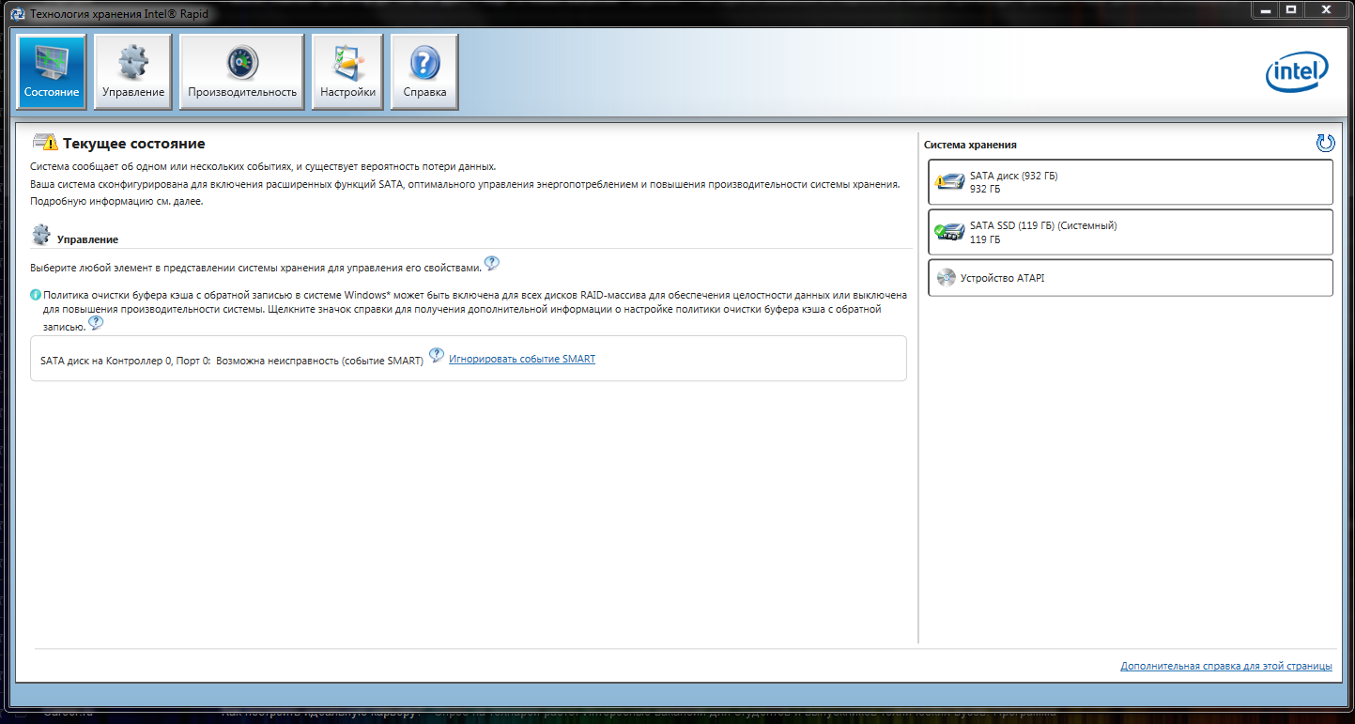Click the warning disk icon for the 932 ГБ drive

(949, 181)
